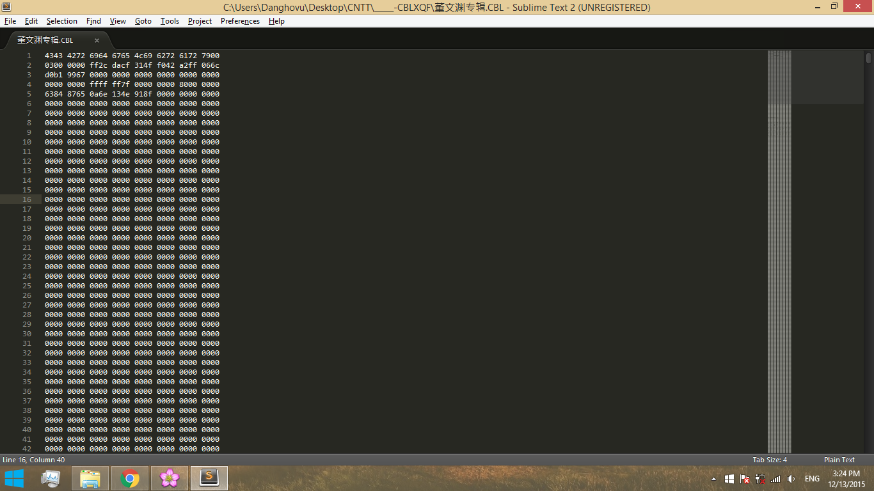Change the Tab Size: 4 setting
The width and height of the screenshot is (874, 491).
pos(770,460)
